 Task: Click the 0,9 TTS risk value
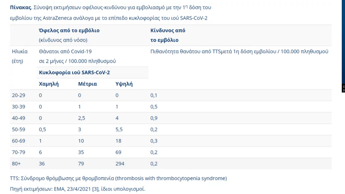point(154,118)
